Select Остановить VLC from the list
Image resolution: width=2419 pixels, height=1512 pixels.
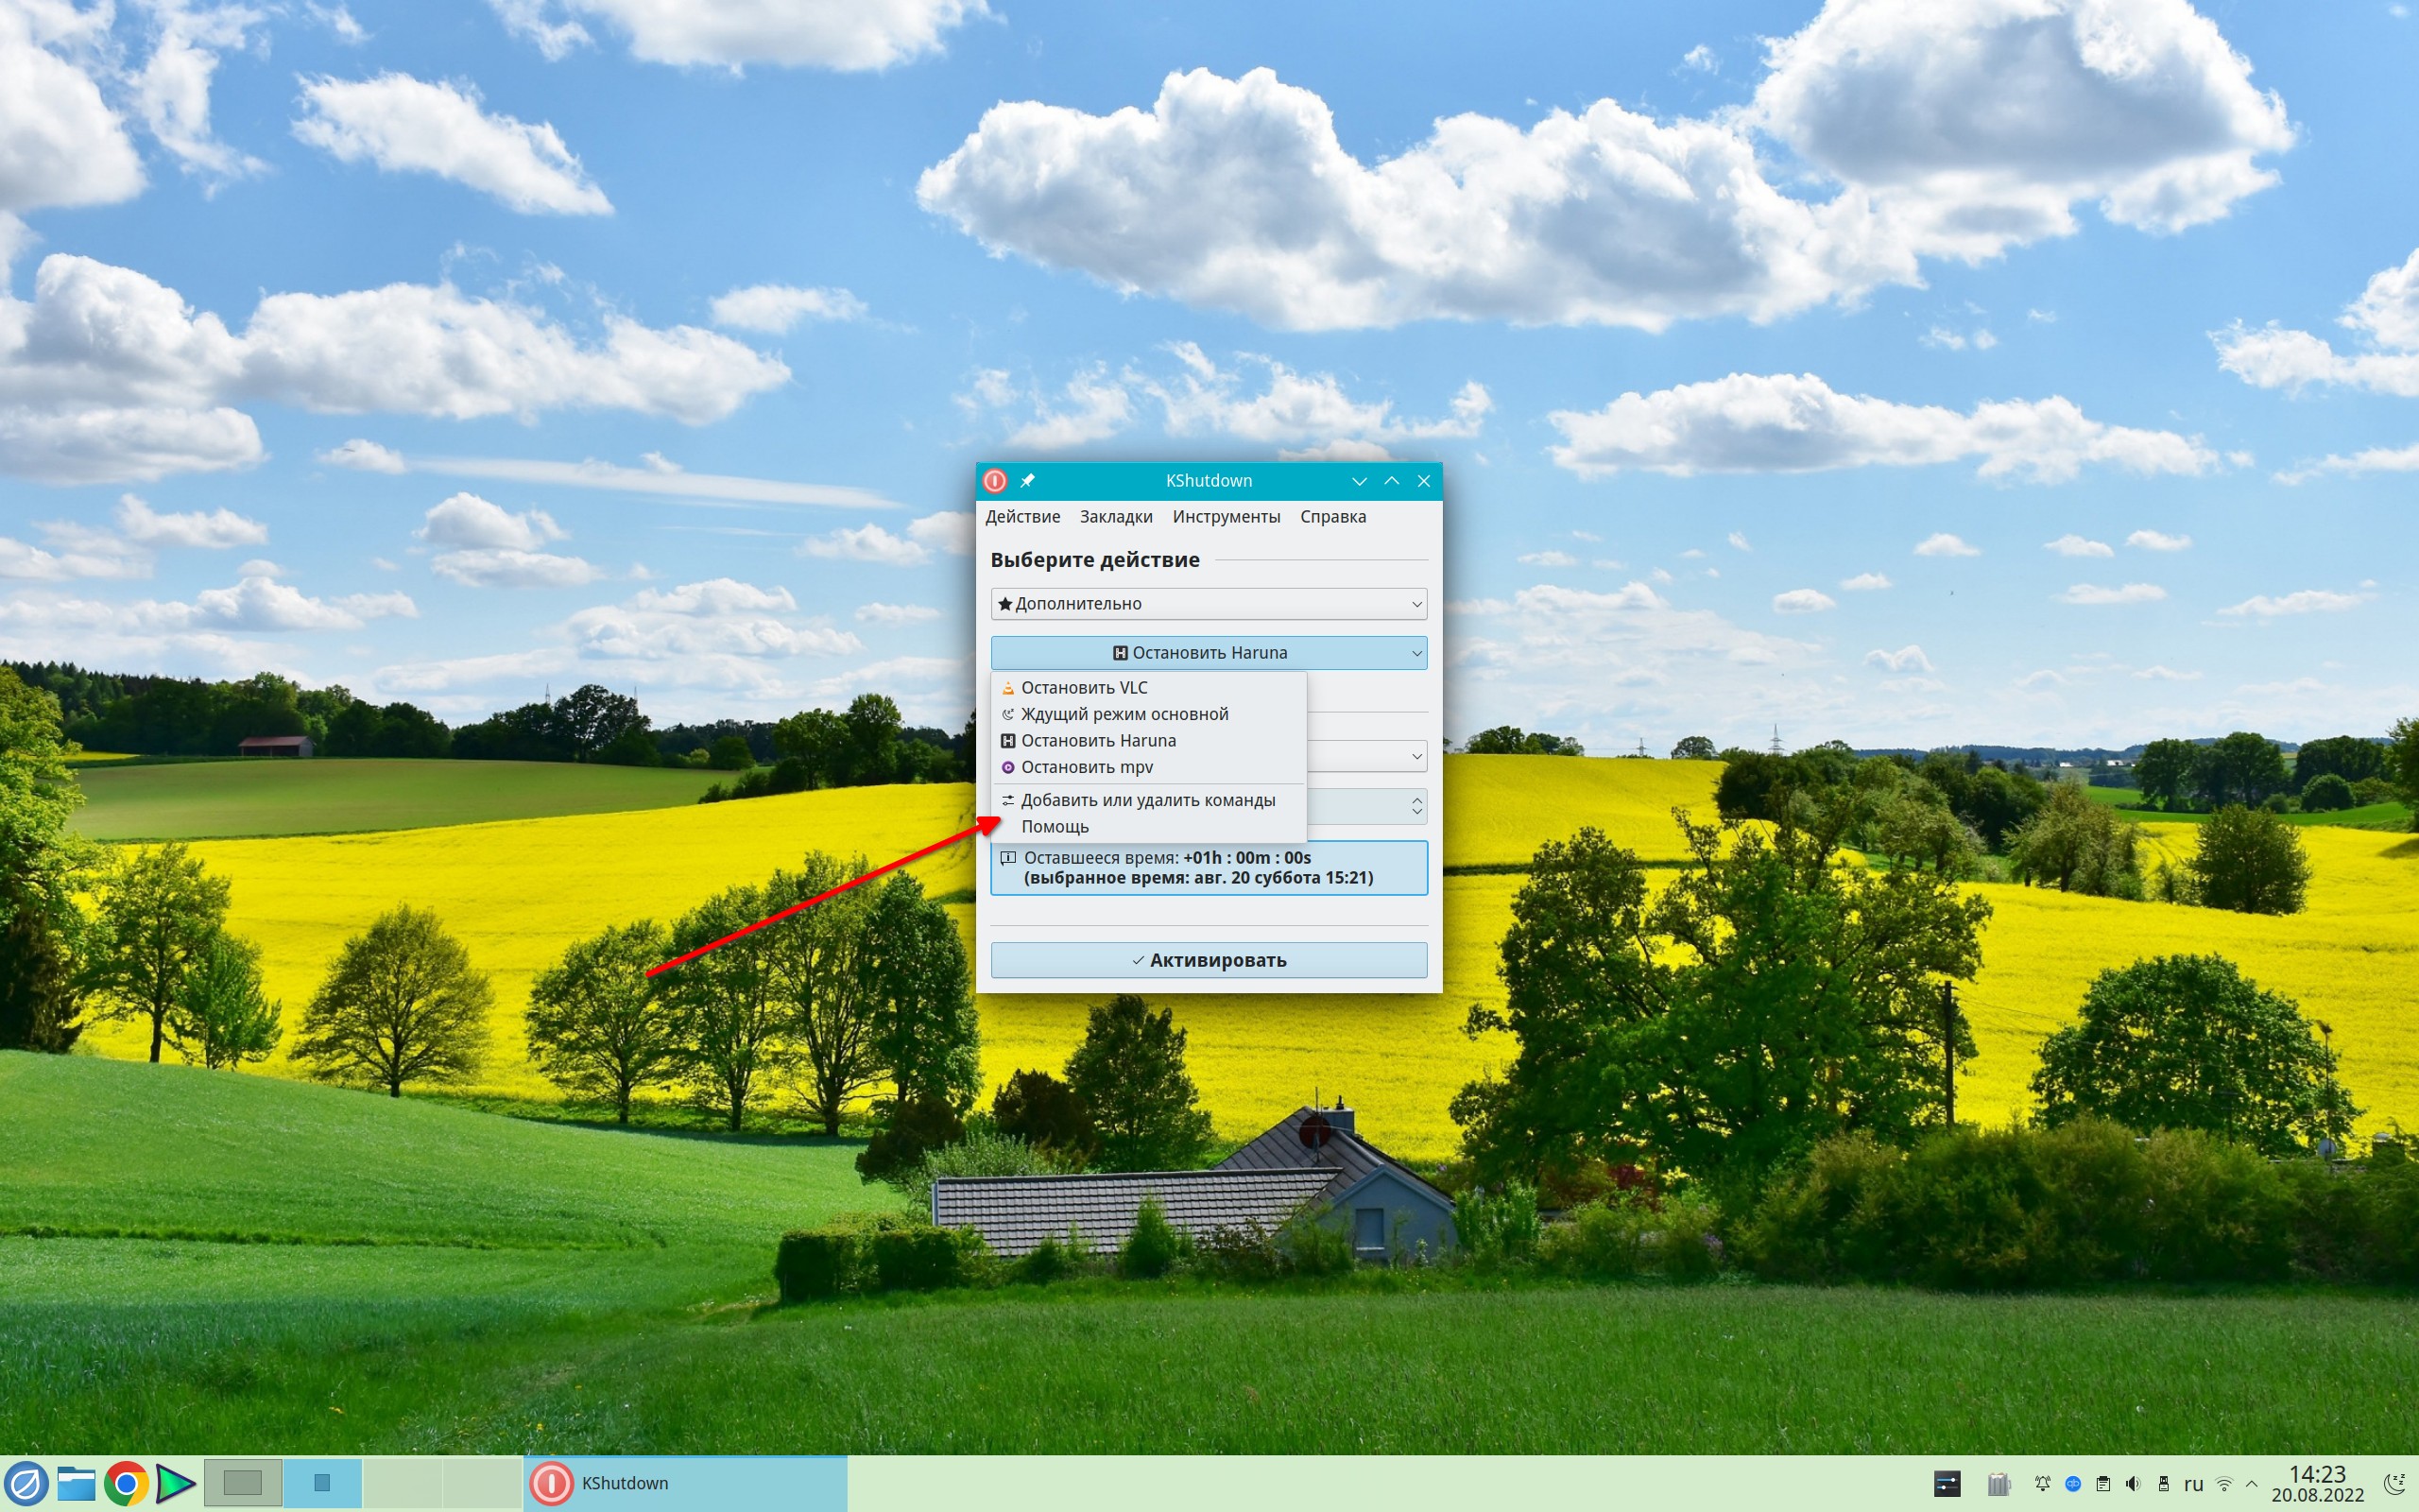pos(1084,688)
